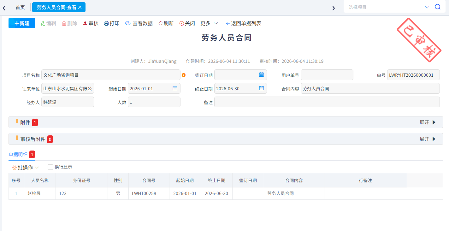
Task: Click contract number LWHT00258 cell
Action: pyautogui.click(x=149, y=193)
